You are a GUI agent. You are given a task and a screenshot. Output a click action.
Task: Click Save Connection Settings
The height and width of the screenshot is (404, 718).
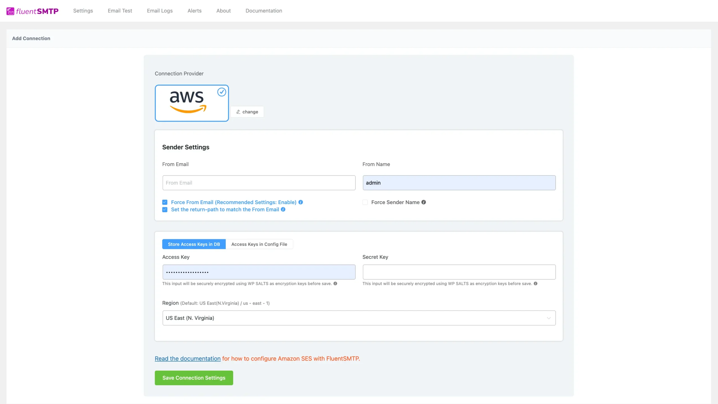tap(194, 378)
